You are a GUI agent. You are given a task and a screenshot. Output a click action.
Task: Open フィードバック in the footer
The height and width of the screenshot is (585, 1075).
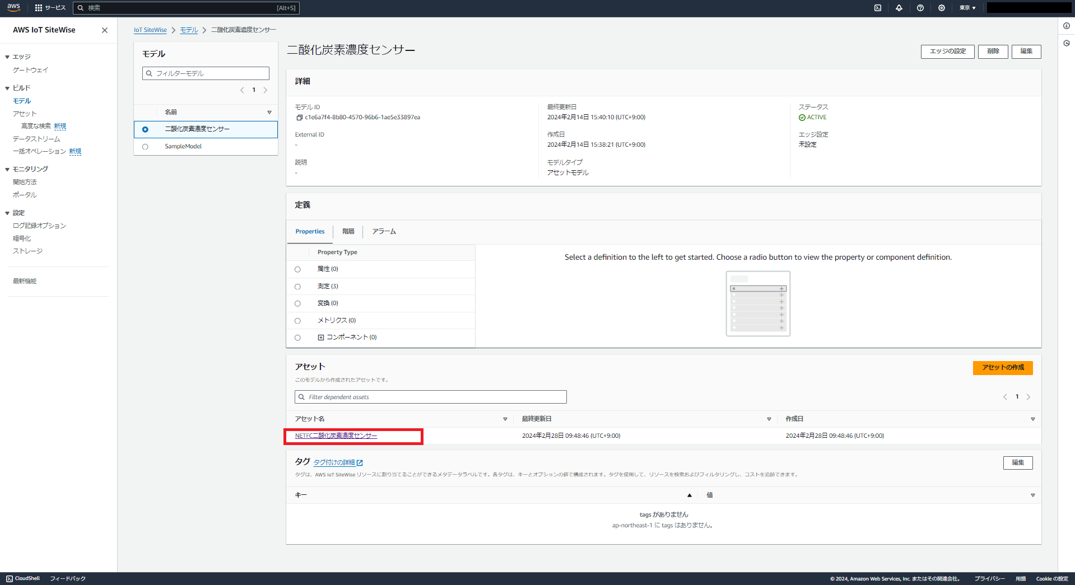(x=68, y=578)
